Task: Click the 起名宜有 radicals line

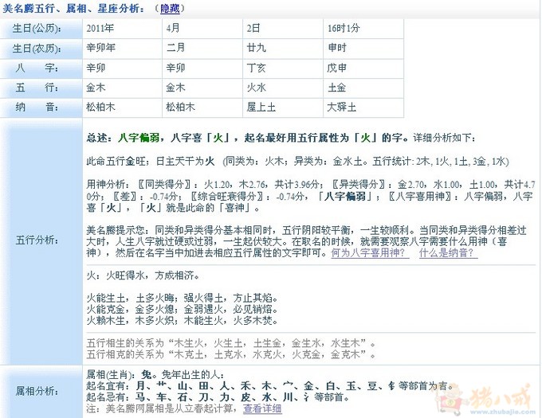Action: pos(269,386)
